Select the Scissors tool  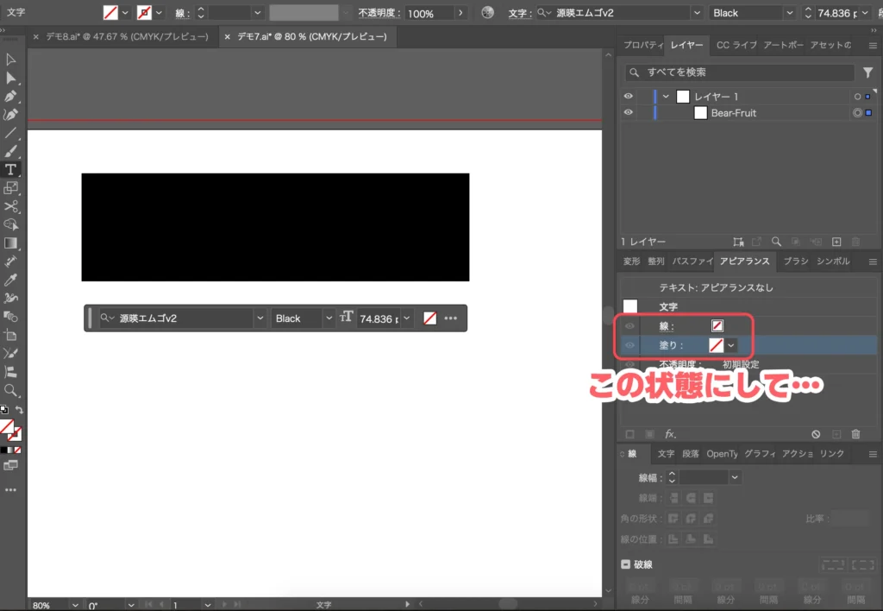point(11,206)
